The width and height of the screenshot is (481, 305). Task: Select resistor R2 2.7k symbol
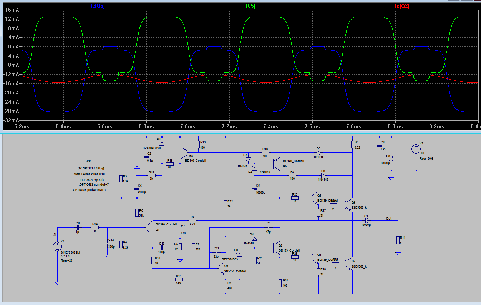click(x=192, y=220)
